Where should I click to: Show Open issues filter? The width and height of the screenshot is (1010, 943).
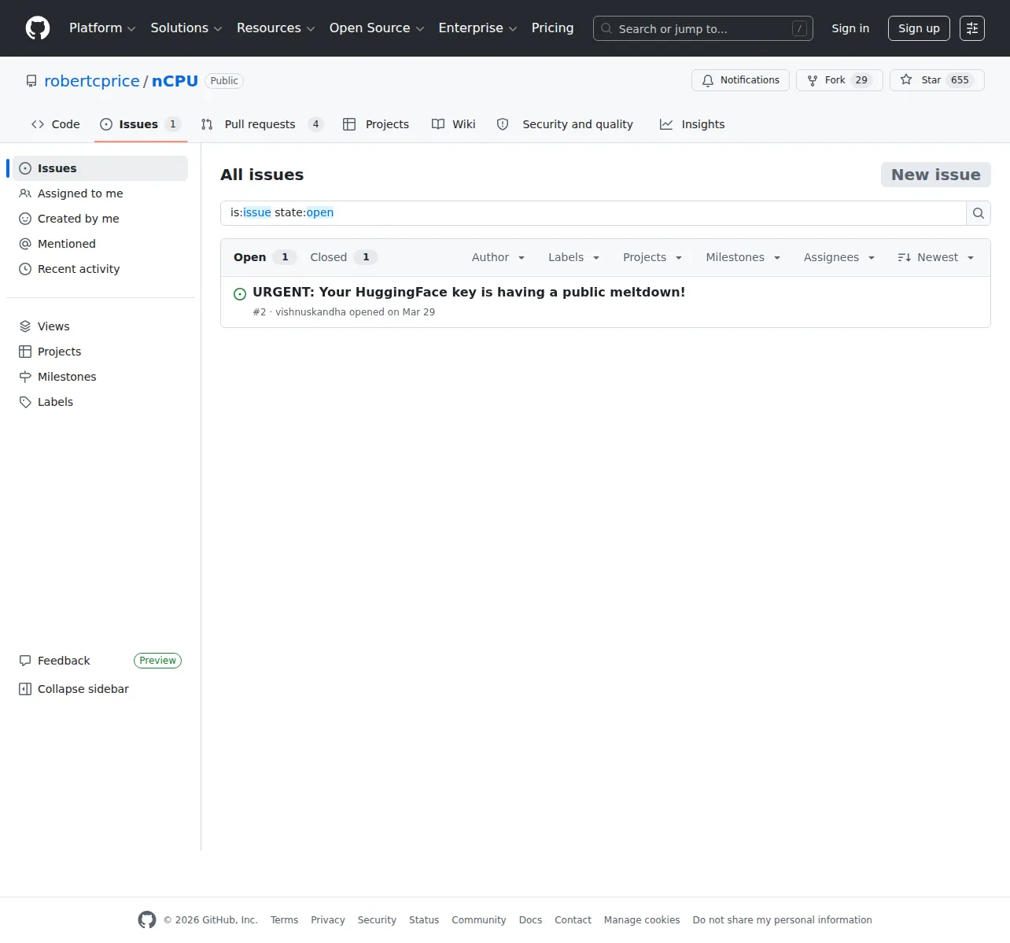coord(264,257)
